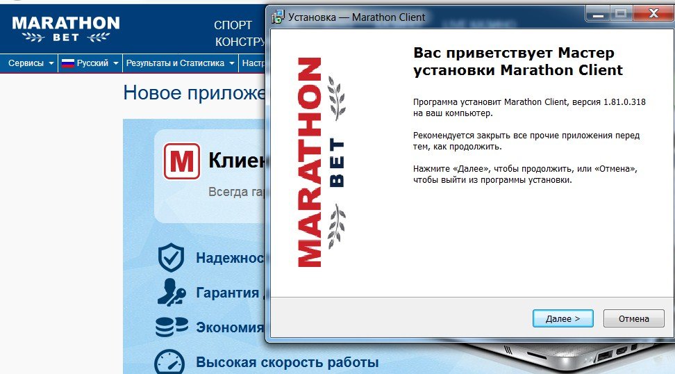Click the version 1.81.0.318 text line
The height and width of the screenshot is (374, 675).
click(529, 102)
